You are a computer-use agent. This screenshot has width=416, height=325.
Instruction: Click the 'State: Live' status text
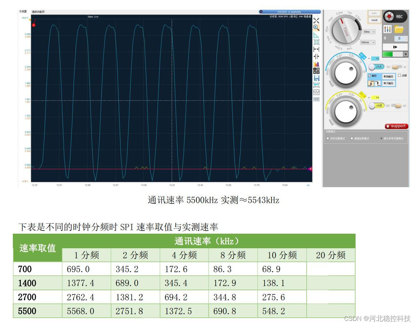pos(93,17)
